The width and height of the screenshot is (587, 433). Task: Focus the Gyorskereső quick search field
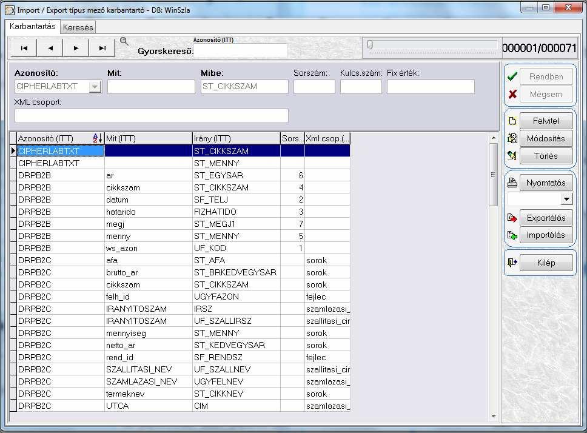click(x=240, y=50)
